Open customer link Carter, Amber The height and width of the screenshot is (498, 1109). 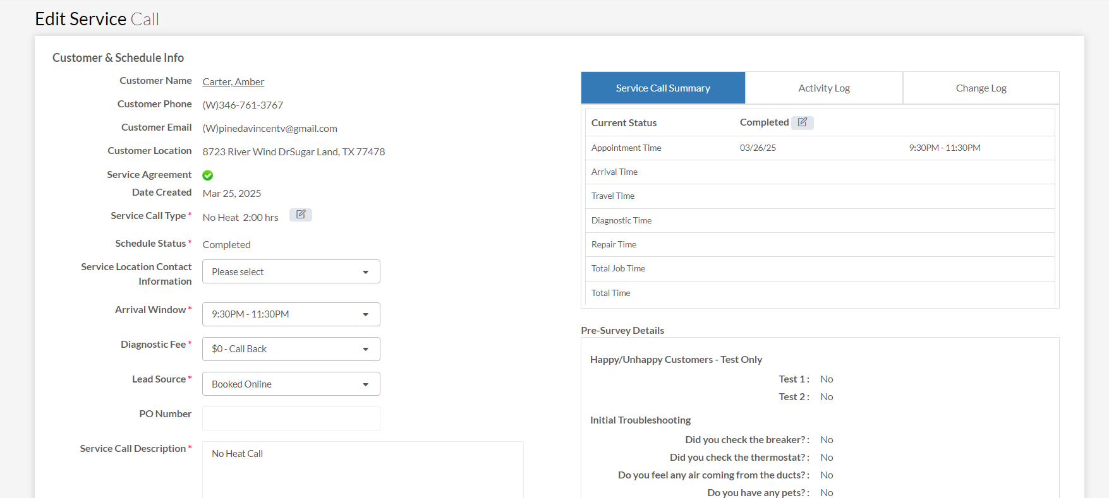233,82
